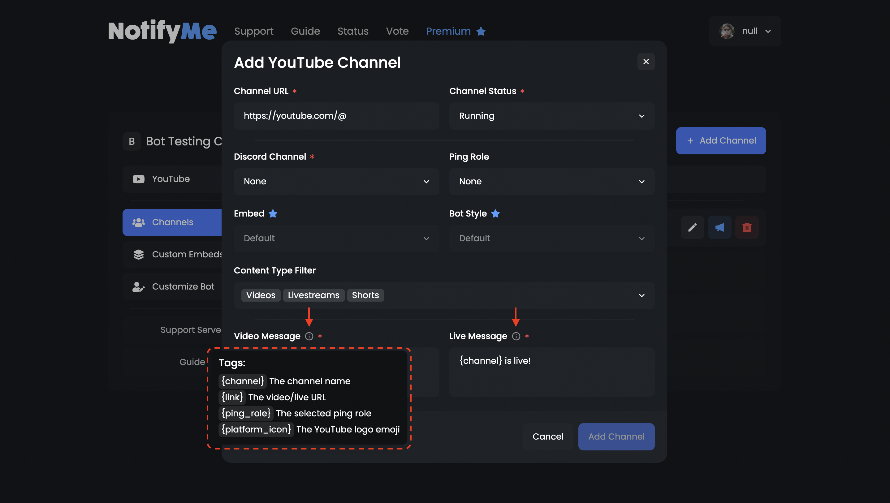
Task: Click the Video Message info icon
Action: click(x=309, y=336)
